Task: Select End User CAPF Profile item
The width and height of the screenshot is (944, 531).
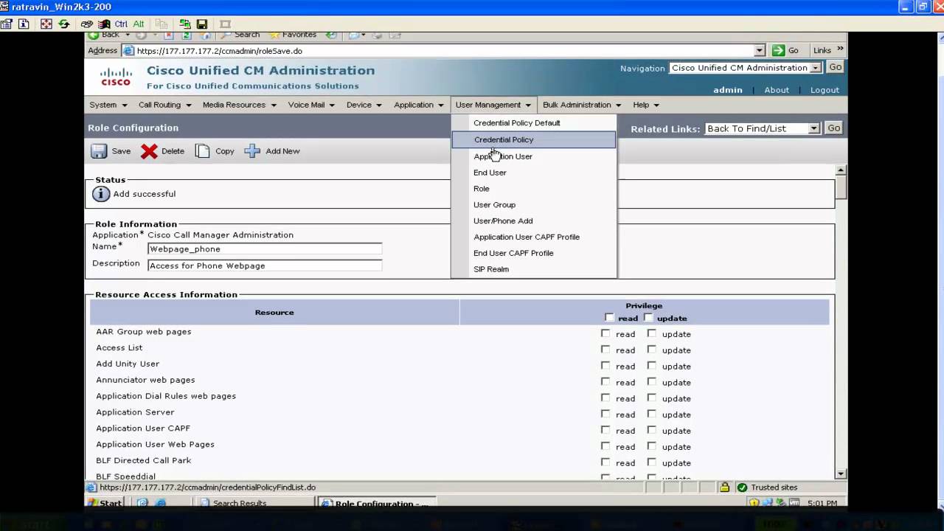Action: click(534, 253)
